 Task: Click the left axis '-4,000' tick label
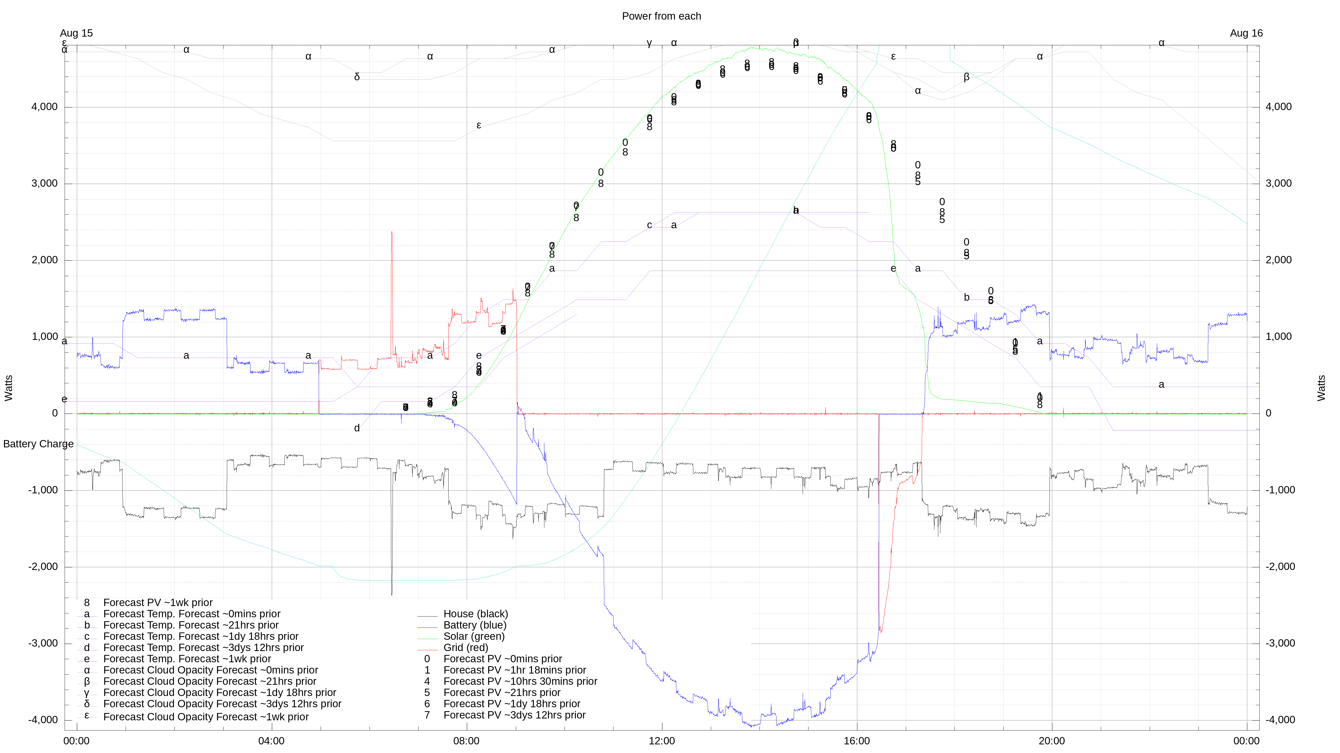point(43,720)
